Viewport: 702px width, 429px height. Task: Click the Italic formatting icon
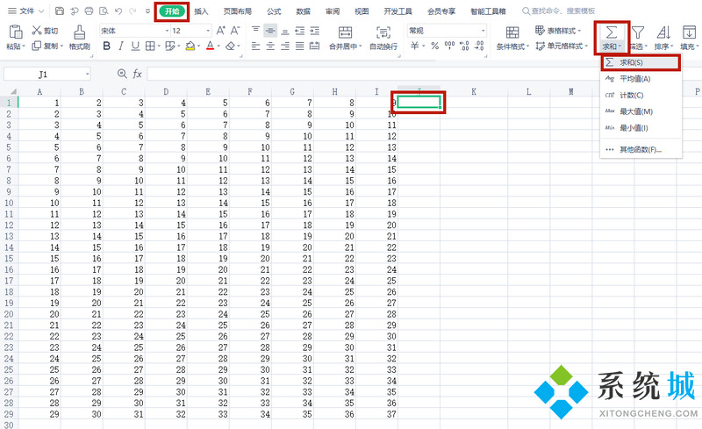tap(122, 46)
